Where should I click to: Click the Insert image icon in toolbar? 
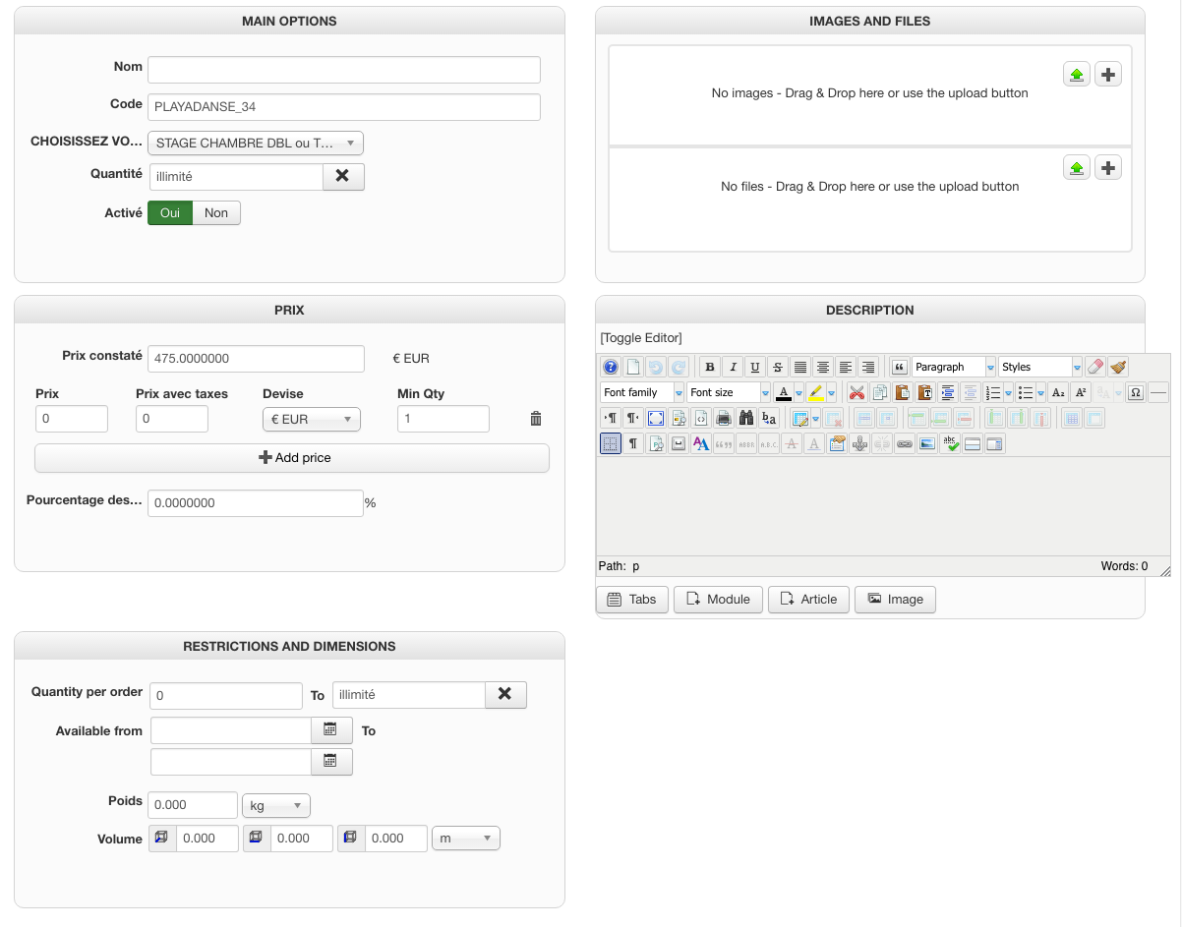(x=926, y=443)
